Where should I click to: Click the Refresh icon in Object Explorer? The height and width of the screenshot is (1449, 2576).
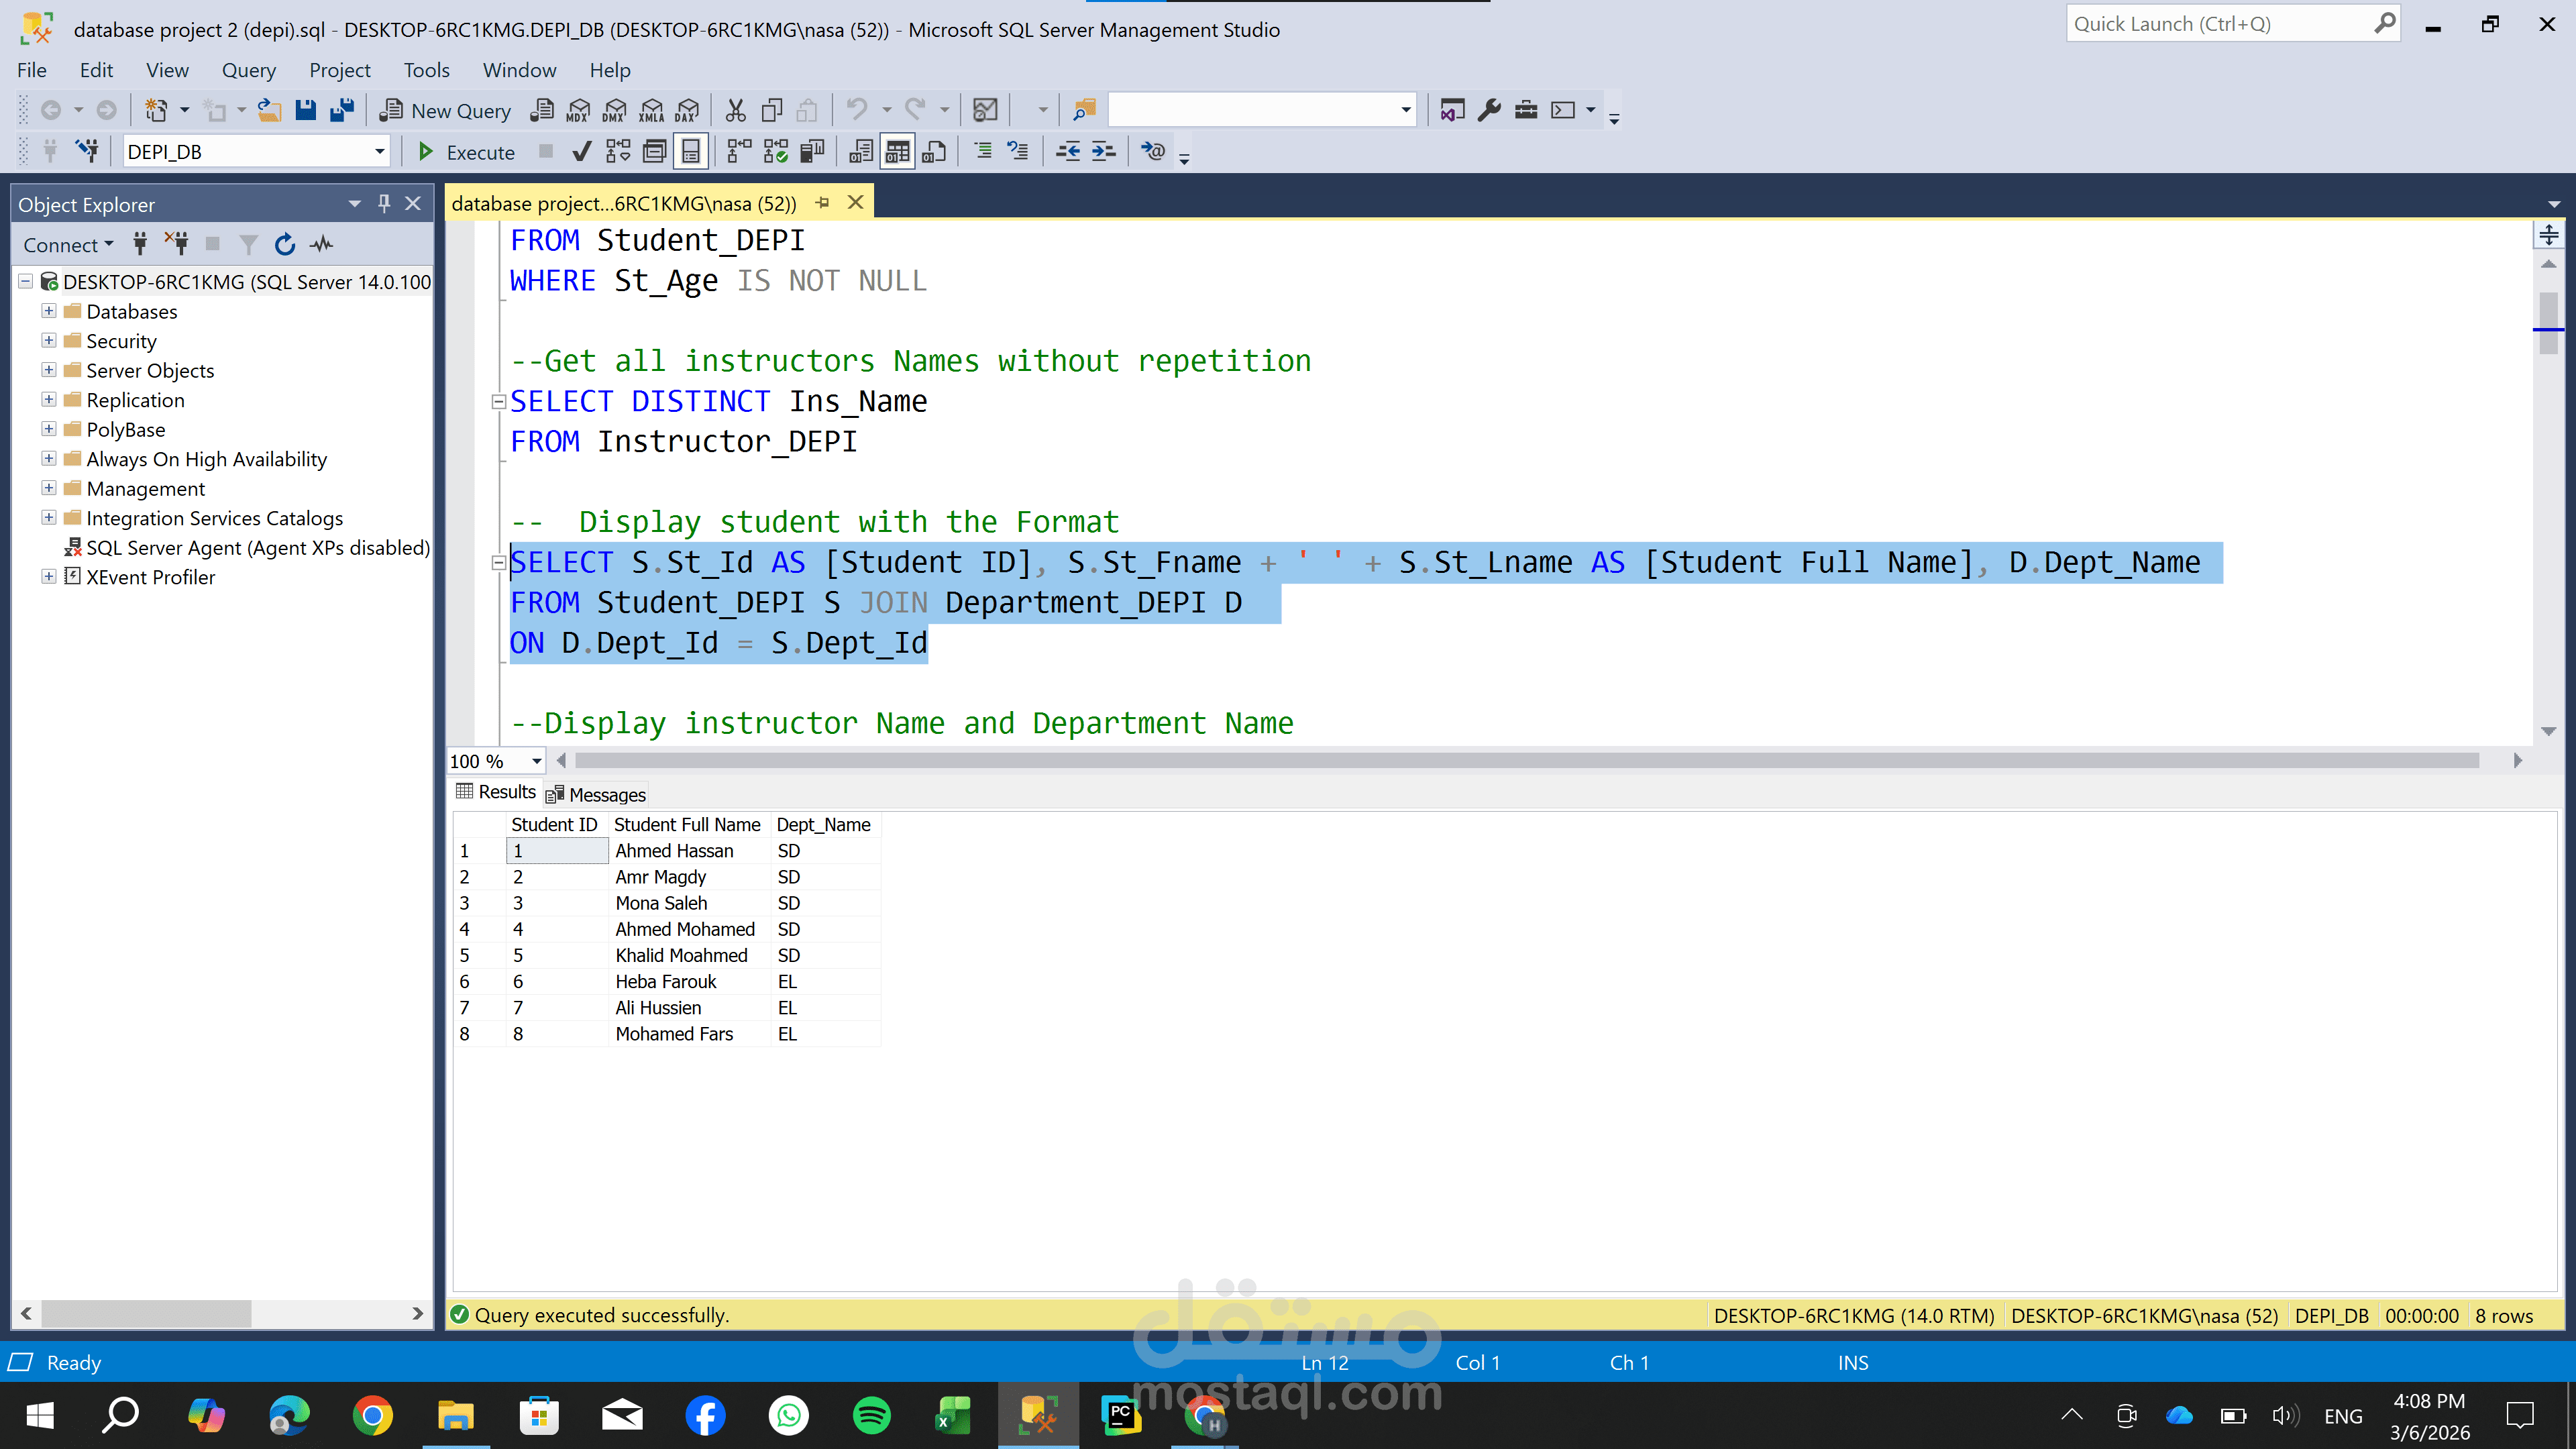pos(285,245)
